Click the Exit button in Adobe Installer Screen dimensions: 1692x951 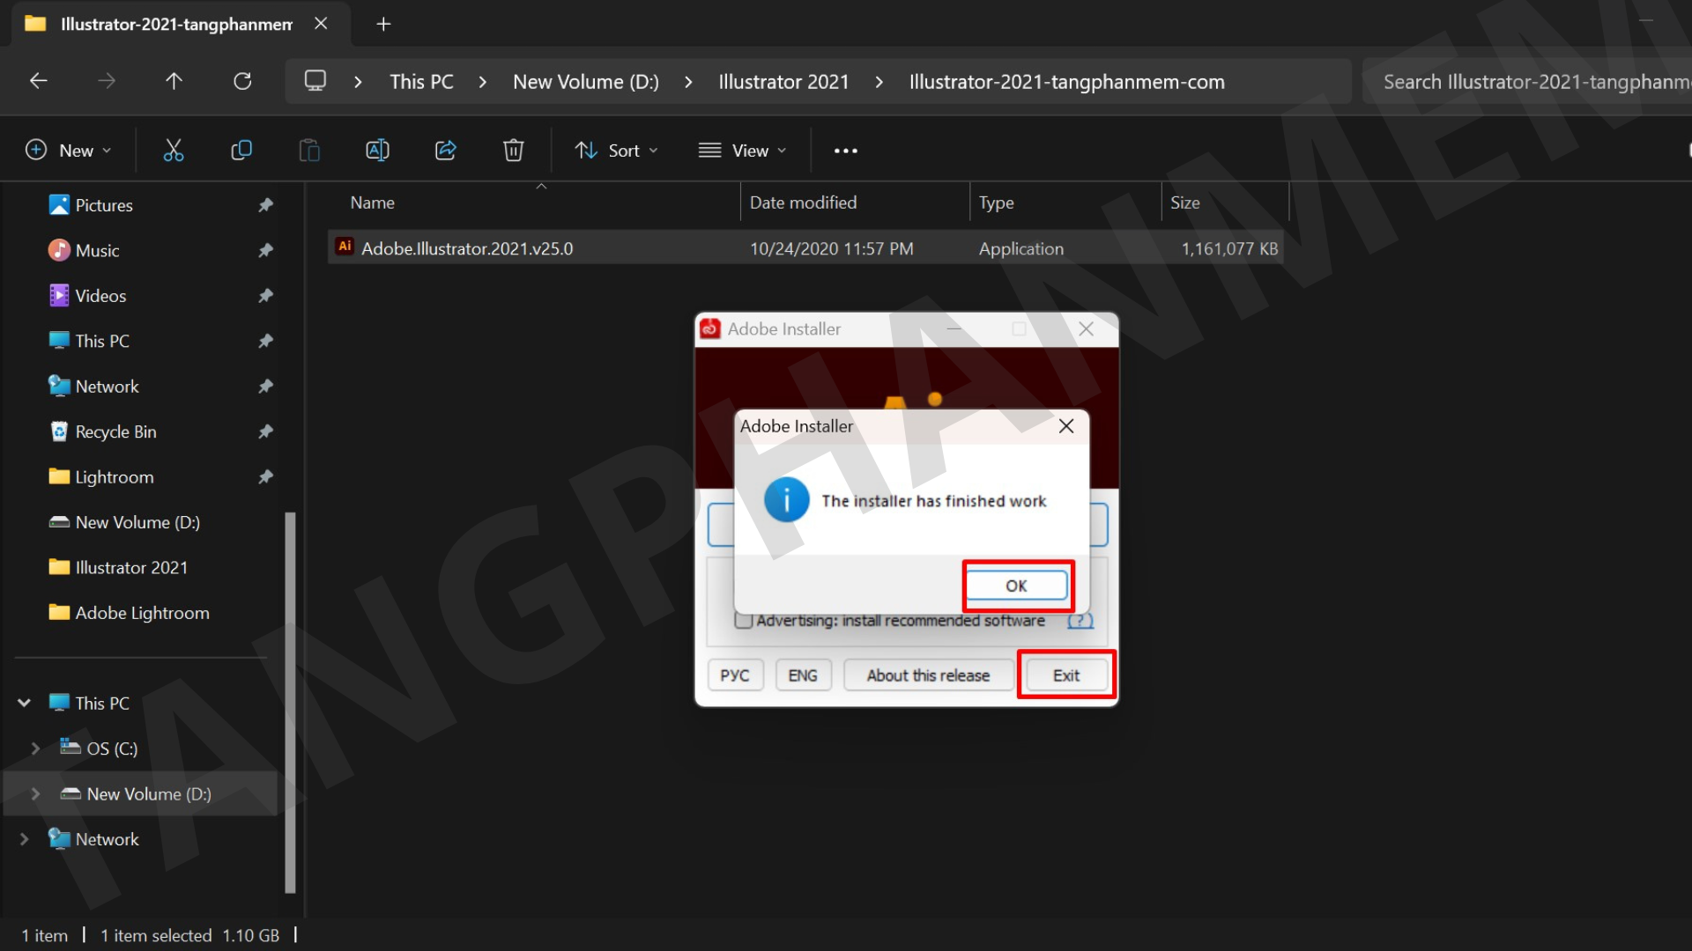pyautogui.click(x=1066, y=675)
